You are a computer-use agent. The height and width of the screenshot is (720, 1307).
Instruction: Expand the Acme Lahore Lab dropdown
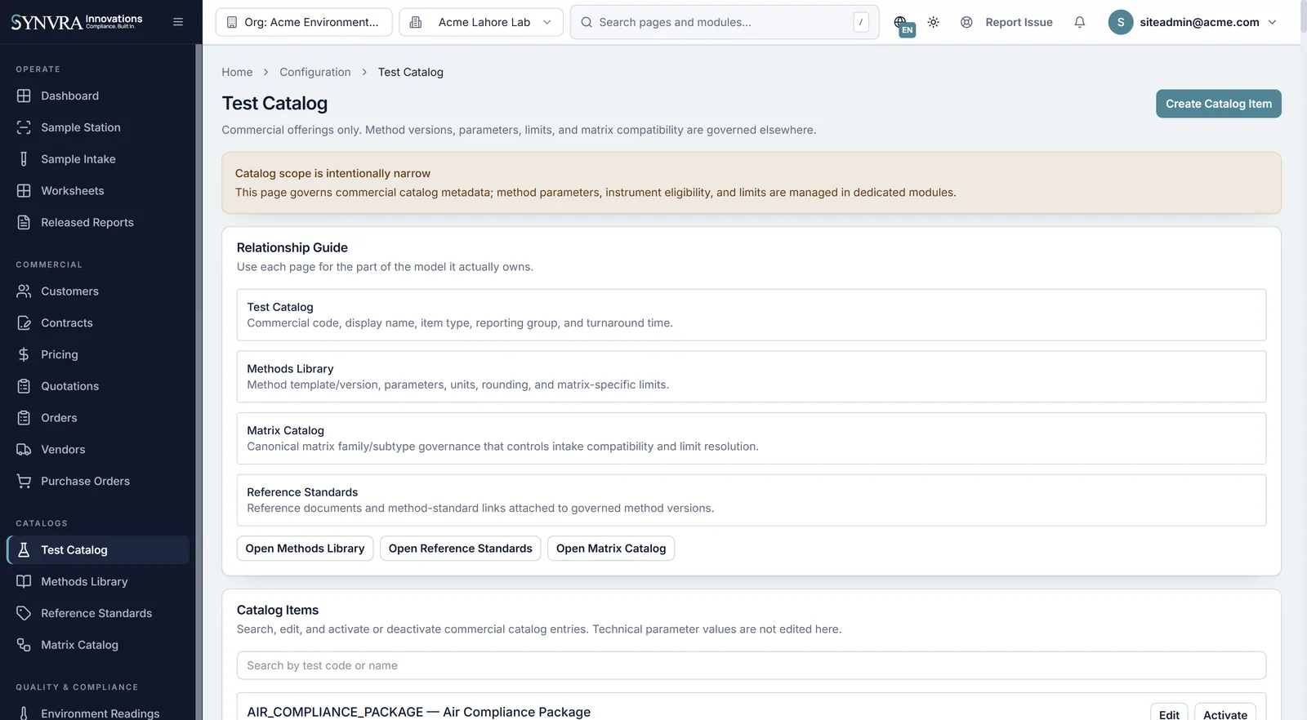point(481,22)
